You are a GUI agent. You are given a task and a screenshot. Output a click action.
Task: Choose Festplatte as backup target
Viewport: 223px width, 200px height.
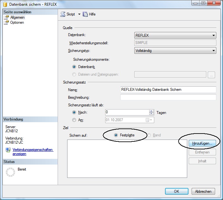116,135
